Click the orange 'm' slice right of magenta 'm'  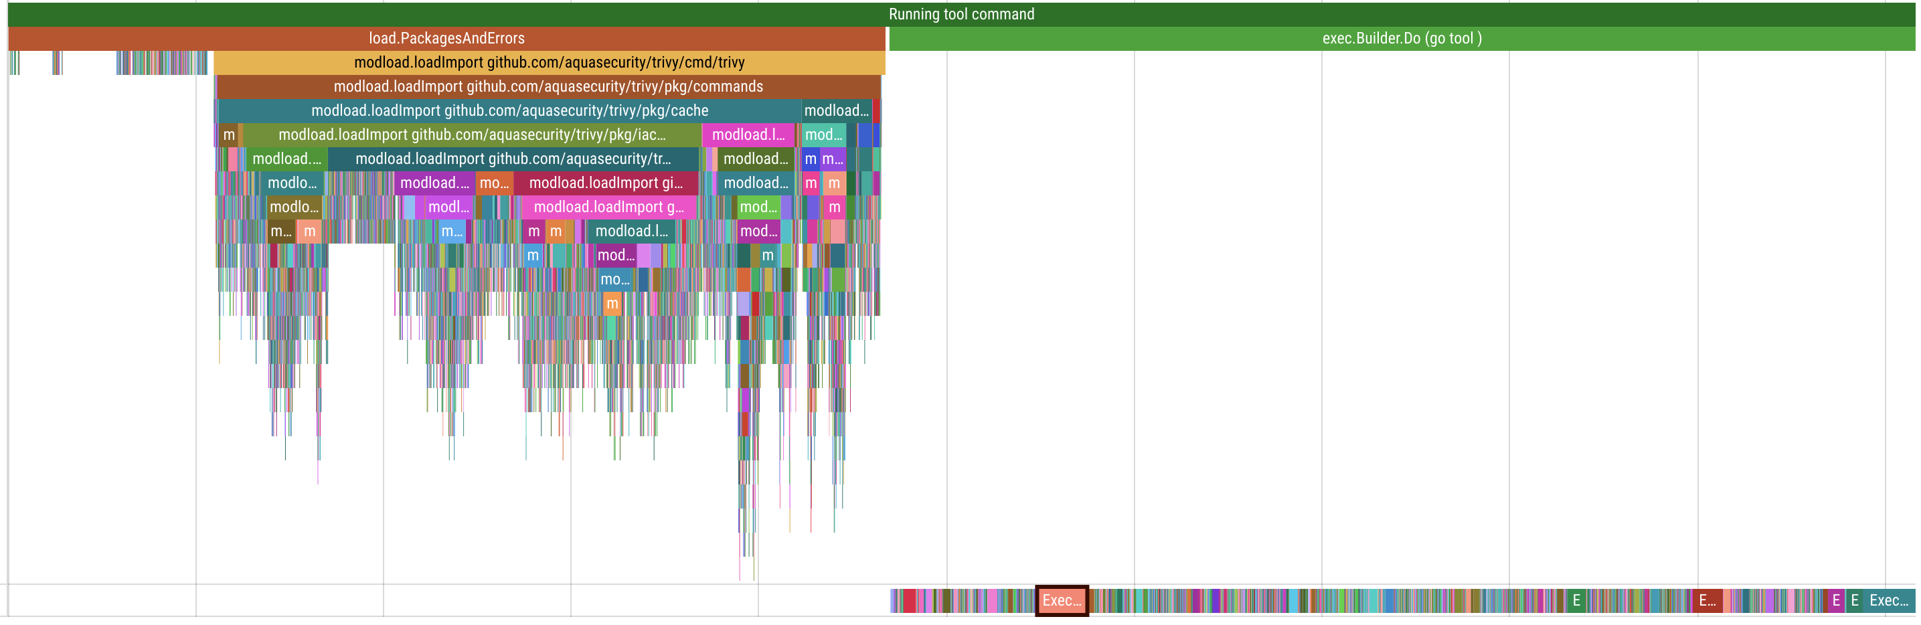tap(556, 232)
